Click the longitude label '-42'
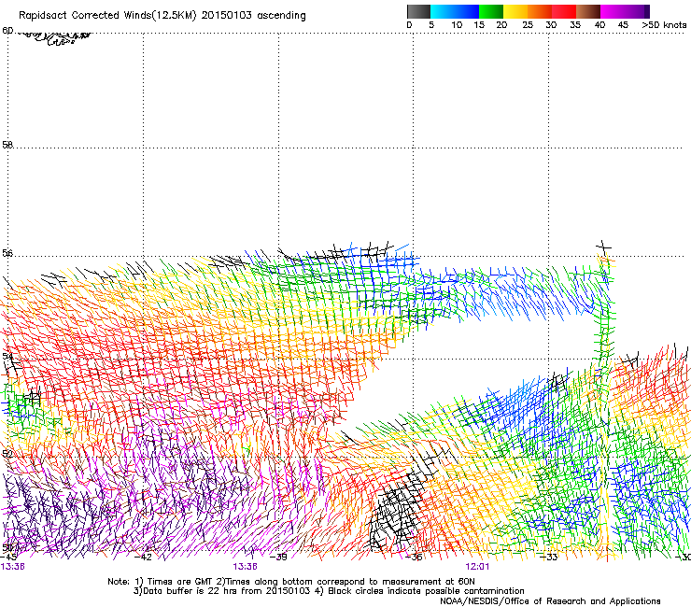The image size is (691, 607). tap(143, 558)
